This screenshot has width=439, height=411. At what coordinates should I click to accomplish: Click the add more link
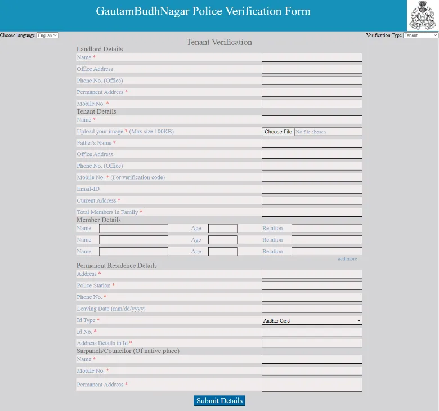[x=347, y=259]
